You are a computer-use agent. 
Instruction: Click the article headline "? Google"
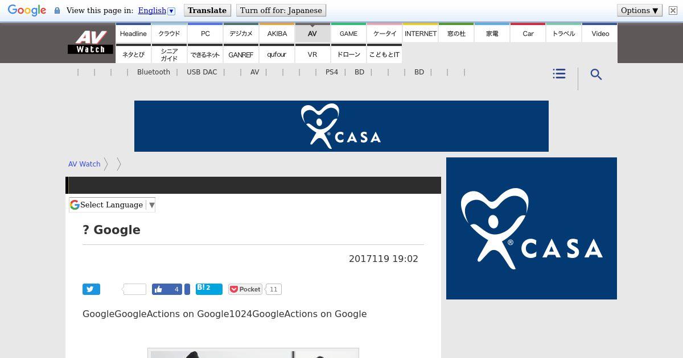coord(112,230)
